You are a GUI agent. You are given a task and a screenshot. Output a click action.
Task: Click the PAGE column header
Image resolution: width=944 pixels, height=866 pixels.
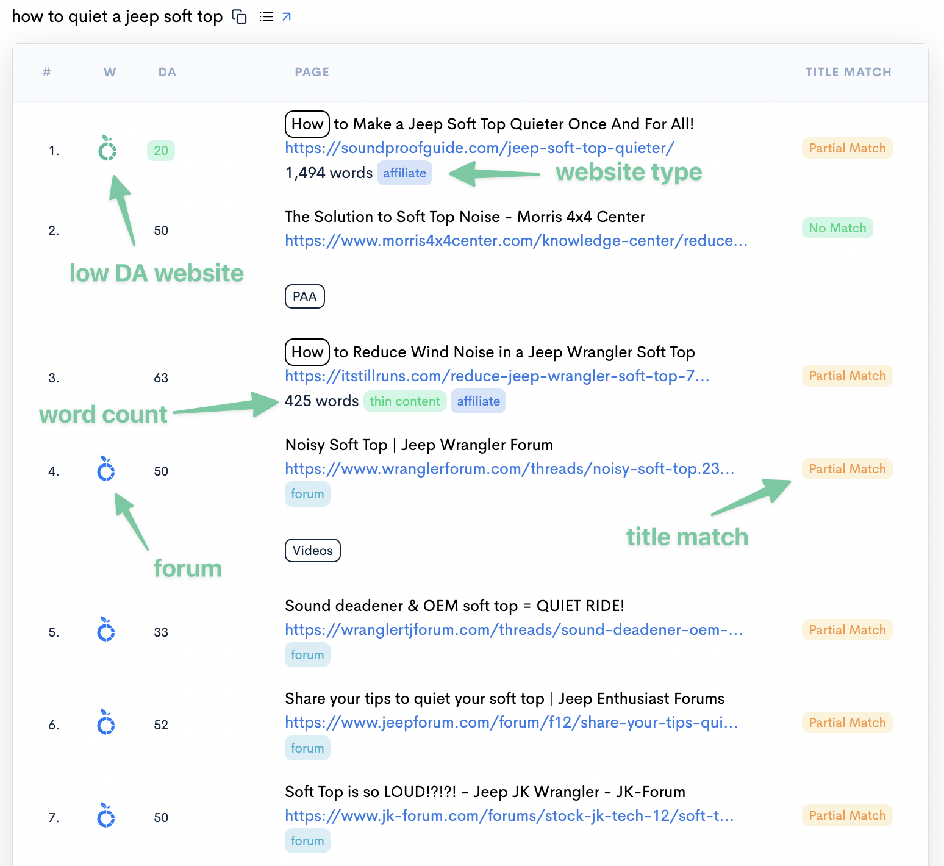click(312, 72)
